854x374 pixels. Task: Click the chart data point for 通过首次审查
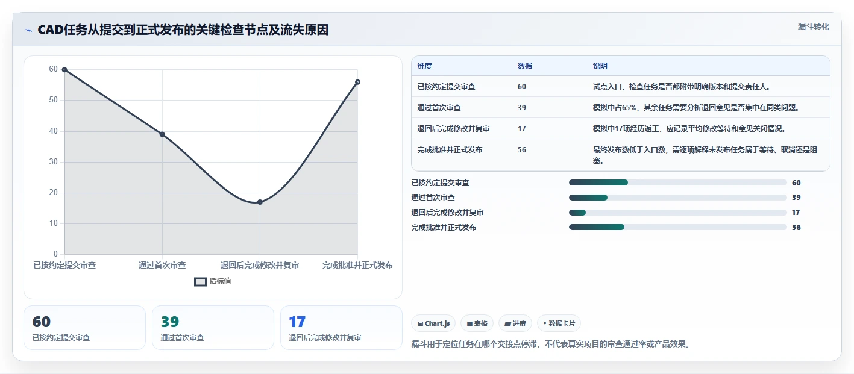[162, 134]
